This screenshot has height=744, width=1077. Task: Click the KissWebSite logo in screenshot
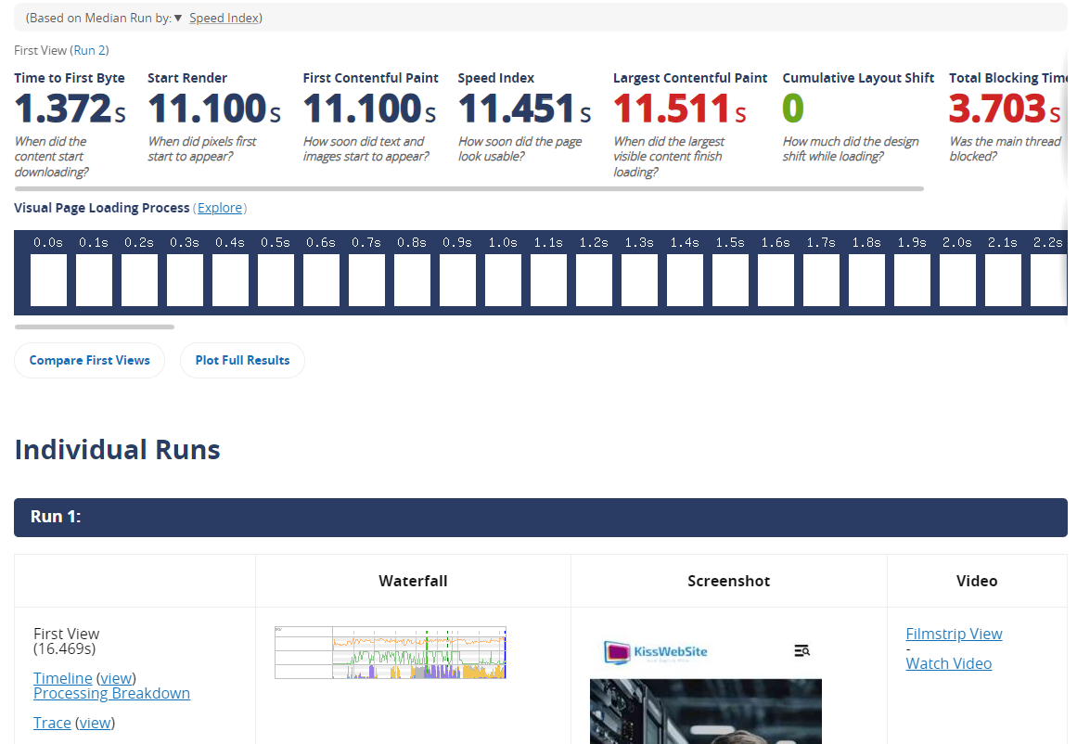655,651
